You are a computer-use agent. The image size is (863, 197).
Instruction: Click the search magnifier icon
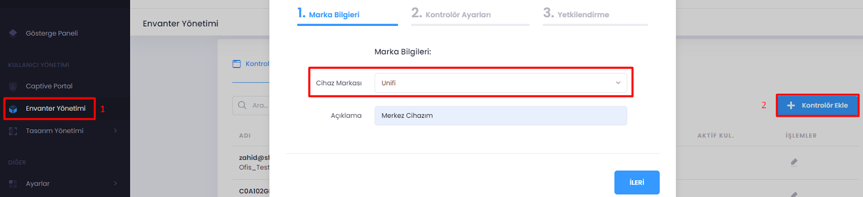click(x=242, y=105)
